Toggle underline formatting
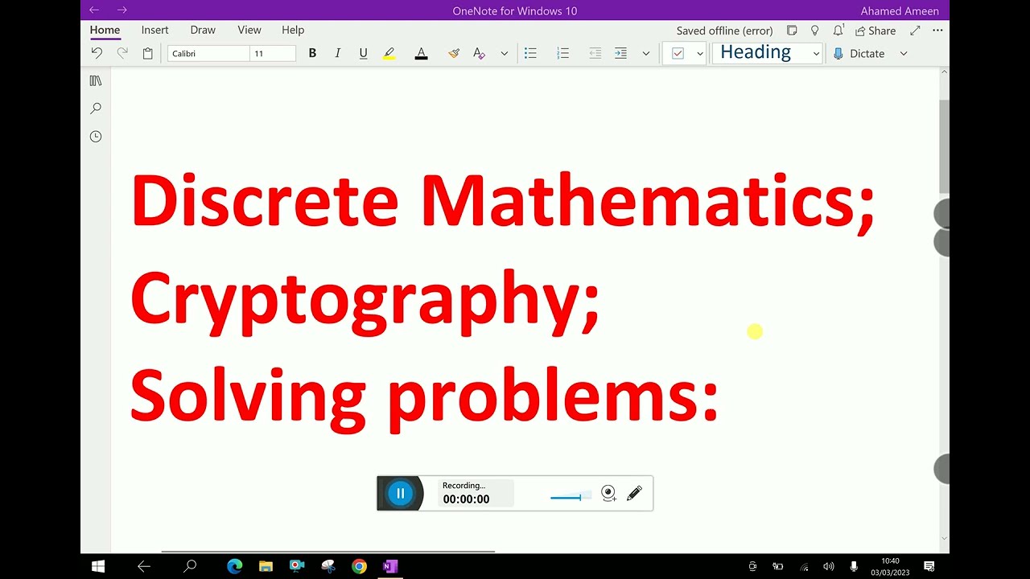The width and height of the screenshot is (1030, 579). coord(363,53)
